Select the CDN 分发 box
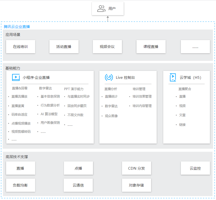The image size is (216, 200). click(x=136, y=168)
